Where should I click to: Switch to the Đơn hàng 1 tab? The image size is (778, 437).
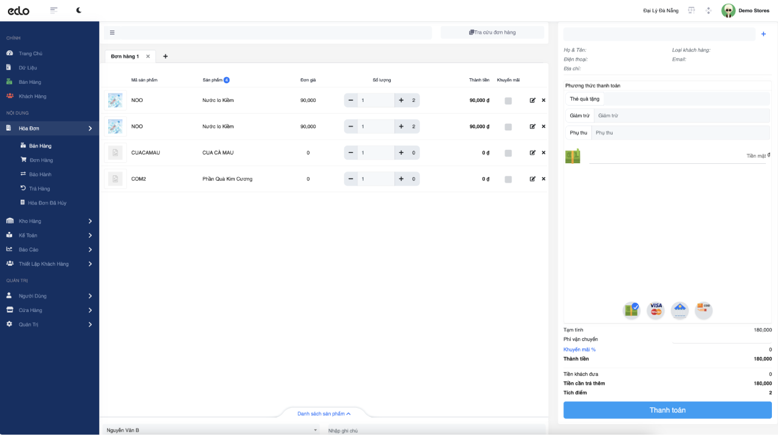click(125, 56)
